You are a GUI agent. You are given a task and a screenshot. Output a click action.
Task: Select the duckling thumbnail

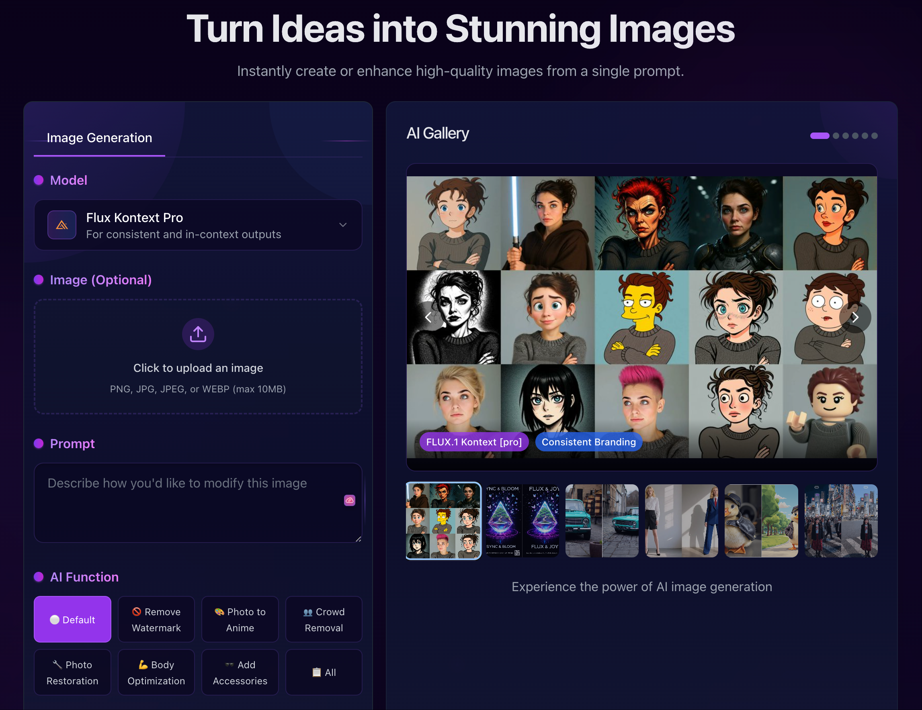[x=762, y=520]
